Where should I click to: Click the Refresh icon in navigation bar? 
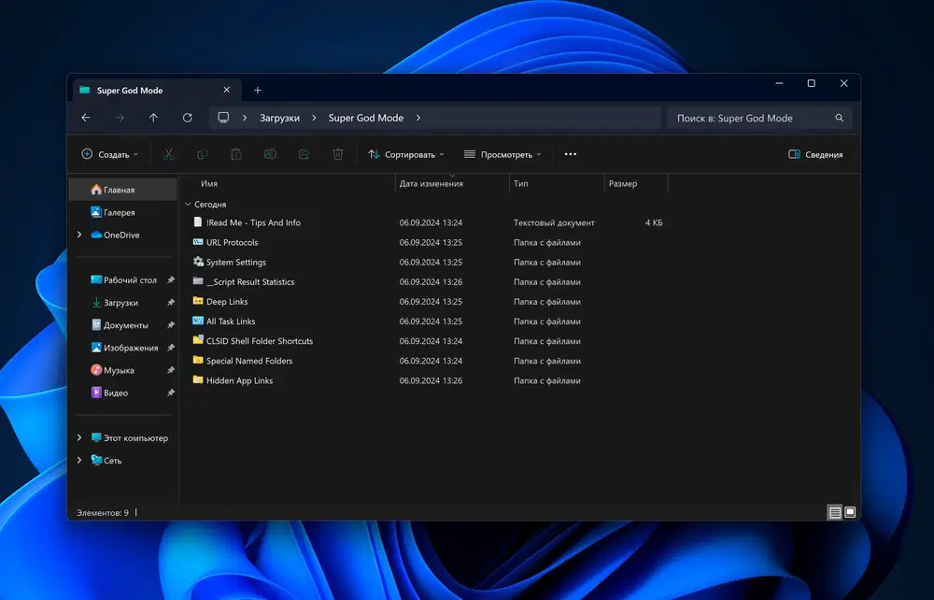click(x=188, y=118)
